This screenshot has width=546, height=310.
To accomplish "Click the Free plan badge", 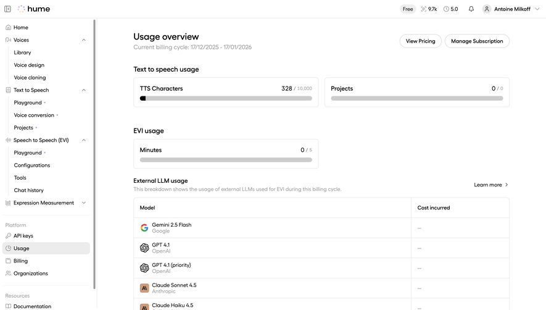I will coord(407,9).
